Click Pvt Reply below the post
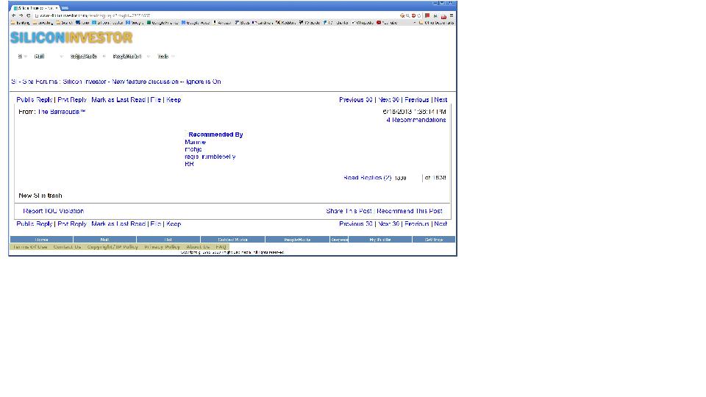Screen dimensions: 706x397 pos(72,223)
